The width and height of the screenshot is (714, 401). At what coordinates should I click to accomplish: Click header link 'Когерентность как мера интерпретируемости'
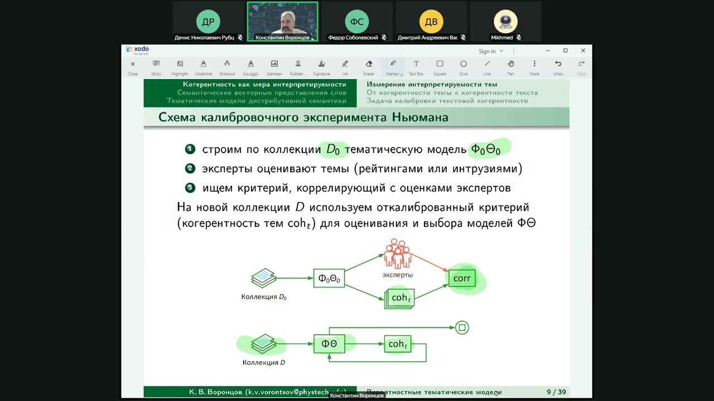coord(264,85)
